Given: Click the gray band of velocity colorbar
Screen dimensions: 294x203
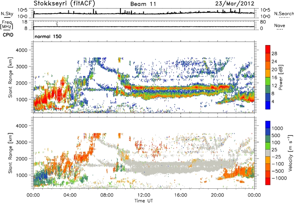Looking at the screenshot, I should (268, 153).
